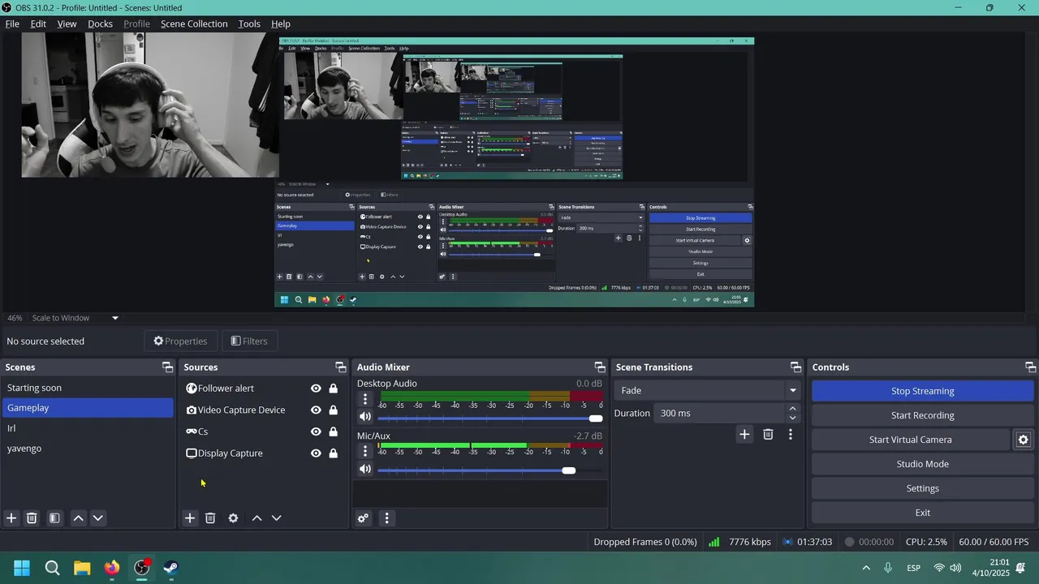Open Audio Mixer three-dot menu at bottom
This screenshot has height=584, width=1039.
[386, 517]
